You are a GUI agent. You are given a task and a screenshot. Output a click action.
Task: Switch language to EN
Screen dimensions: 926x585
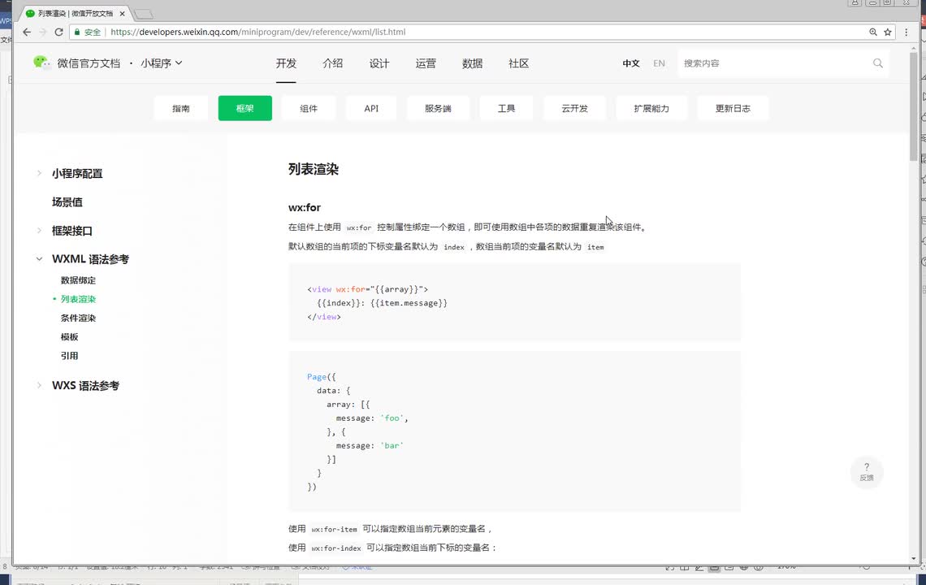(x=659, y=63)
